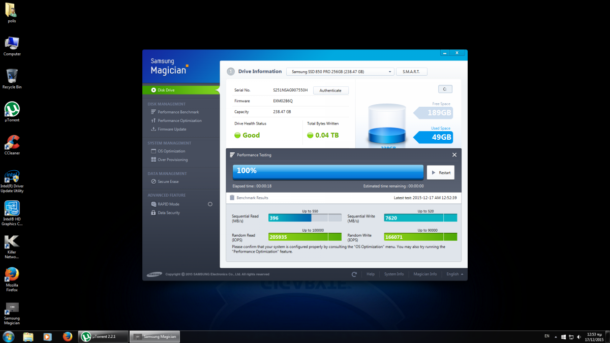Click the serial number S251NSAG907550H
This screenshot has width=610, height=343.
tap(290, 90)
